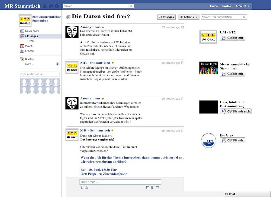Add a photo with the camera icon
271x197 pixels.
[86, 188]
